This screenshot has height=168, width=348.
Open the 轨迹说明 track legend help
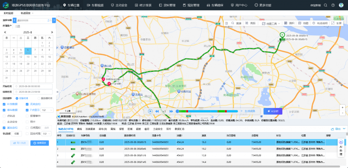(x=320, y=23)
